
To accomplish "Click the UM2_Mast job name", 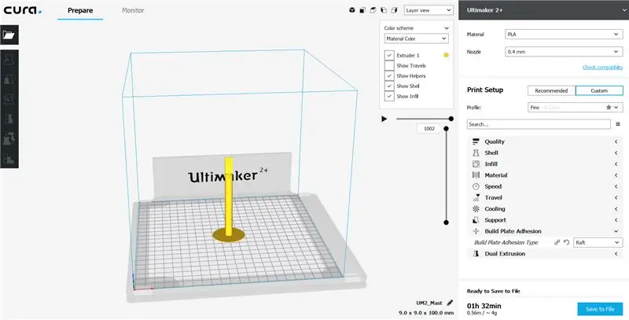I will pyautogui.click(x=429, y=303).
